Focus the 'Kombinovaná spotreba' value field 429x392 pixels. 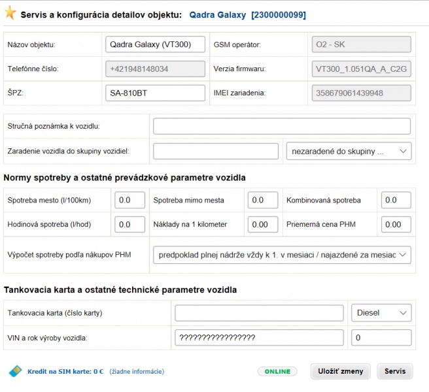[x=396, y=200]
